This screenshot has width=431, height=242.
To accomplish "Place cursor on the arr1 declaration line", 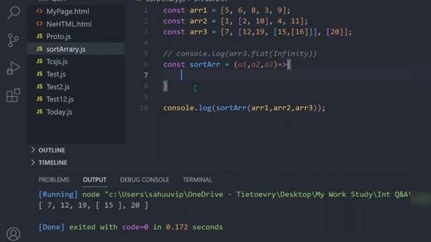I will [x=226, y=11].
